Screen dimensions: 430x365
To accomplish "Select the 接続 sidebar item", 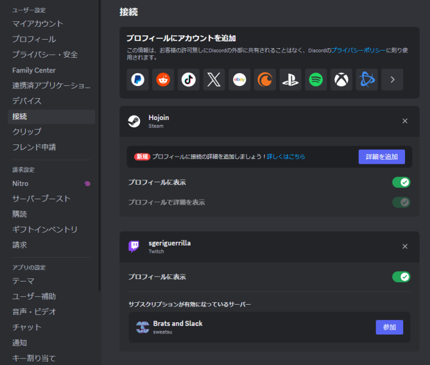I will pos(51,116).
